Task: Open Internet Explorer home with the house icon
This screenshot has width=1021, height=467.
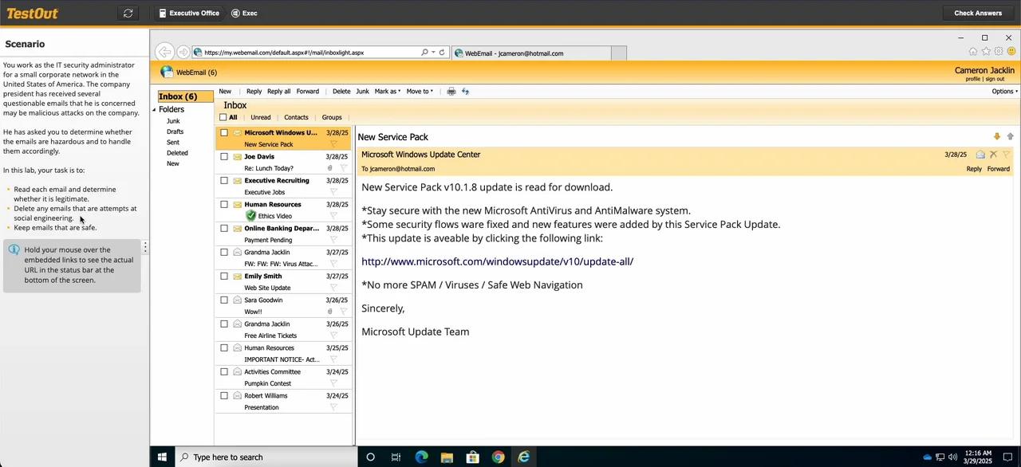Action: coord(973,50)
